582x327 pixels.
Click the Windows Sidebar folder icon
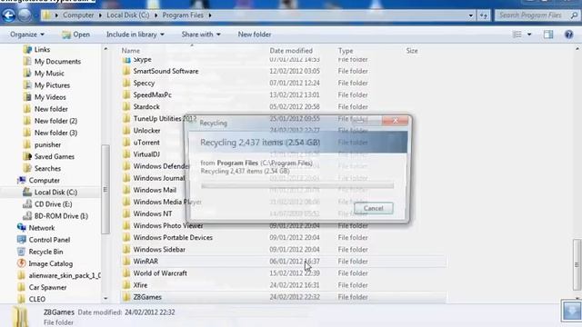(126, 250)
